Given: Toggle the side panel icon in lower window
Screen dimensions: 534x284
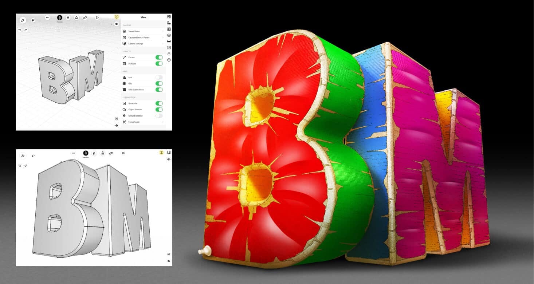Looking at the screenshot, I should click(x=169, y=153).
